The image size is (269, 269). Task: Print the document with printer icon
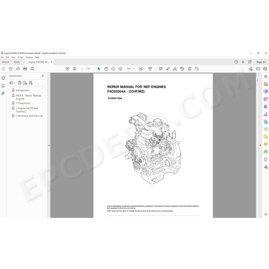tap(25, 69)
